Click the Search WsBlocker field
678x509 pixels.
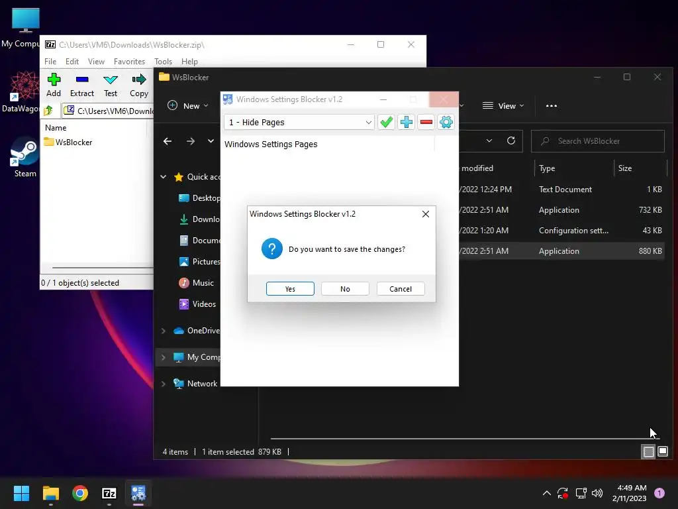[598, 141]
